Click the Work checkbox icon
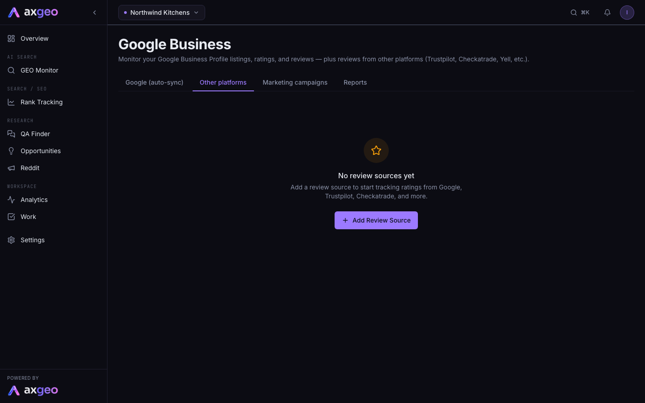Image resolution: width=645 pixels, height=403 pixels. 11,217
